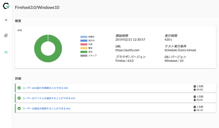Click the Autify logo in the sidebar
The width and height of the screenshot is (219, 128).
coord(6,6)
